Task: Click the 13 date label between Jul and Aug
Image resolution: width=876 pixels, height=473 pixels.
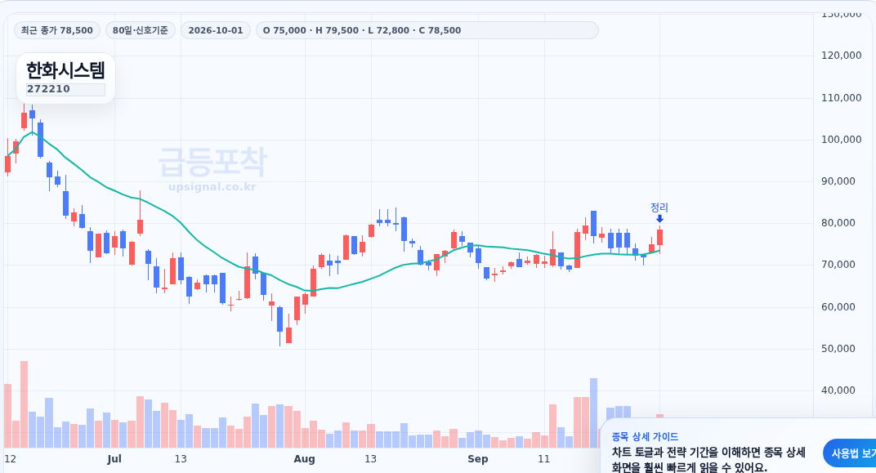Action: click(x=181, y=459)
